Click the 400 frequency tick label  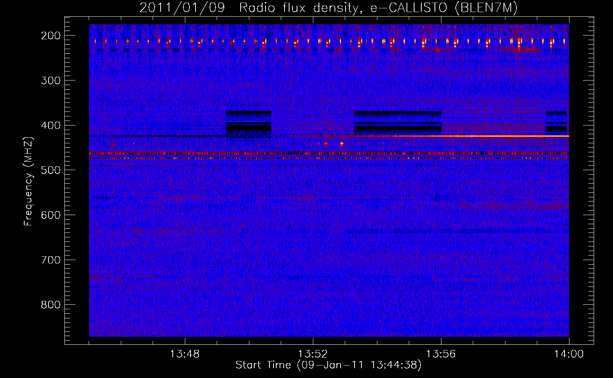[x=51, y=125]
